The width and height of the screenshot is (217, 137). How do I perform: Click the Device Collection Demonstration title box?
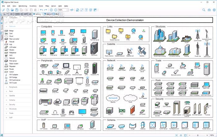coord(125,20)
